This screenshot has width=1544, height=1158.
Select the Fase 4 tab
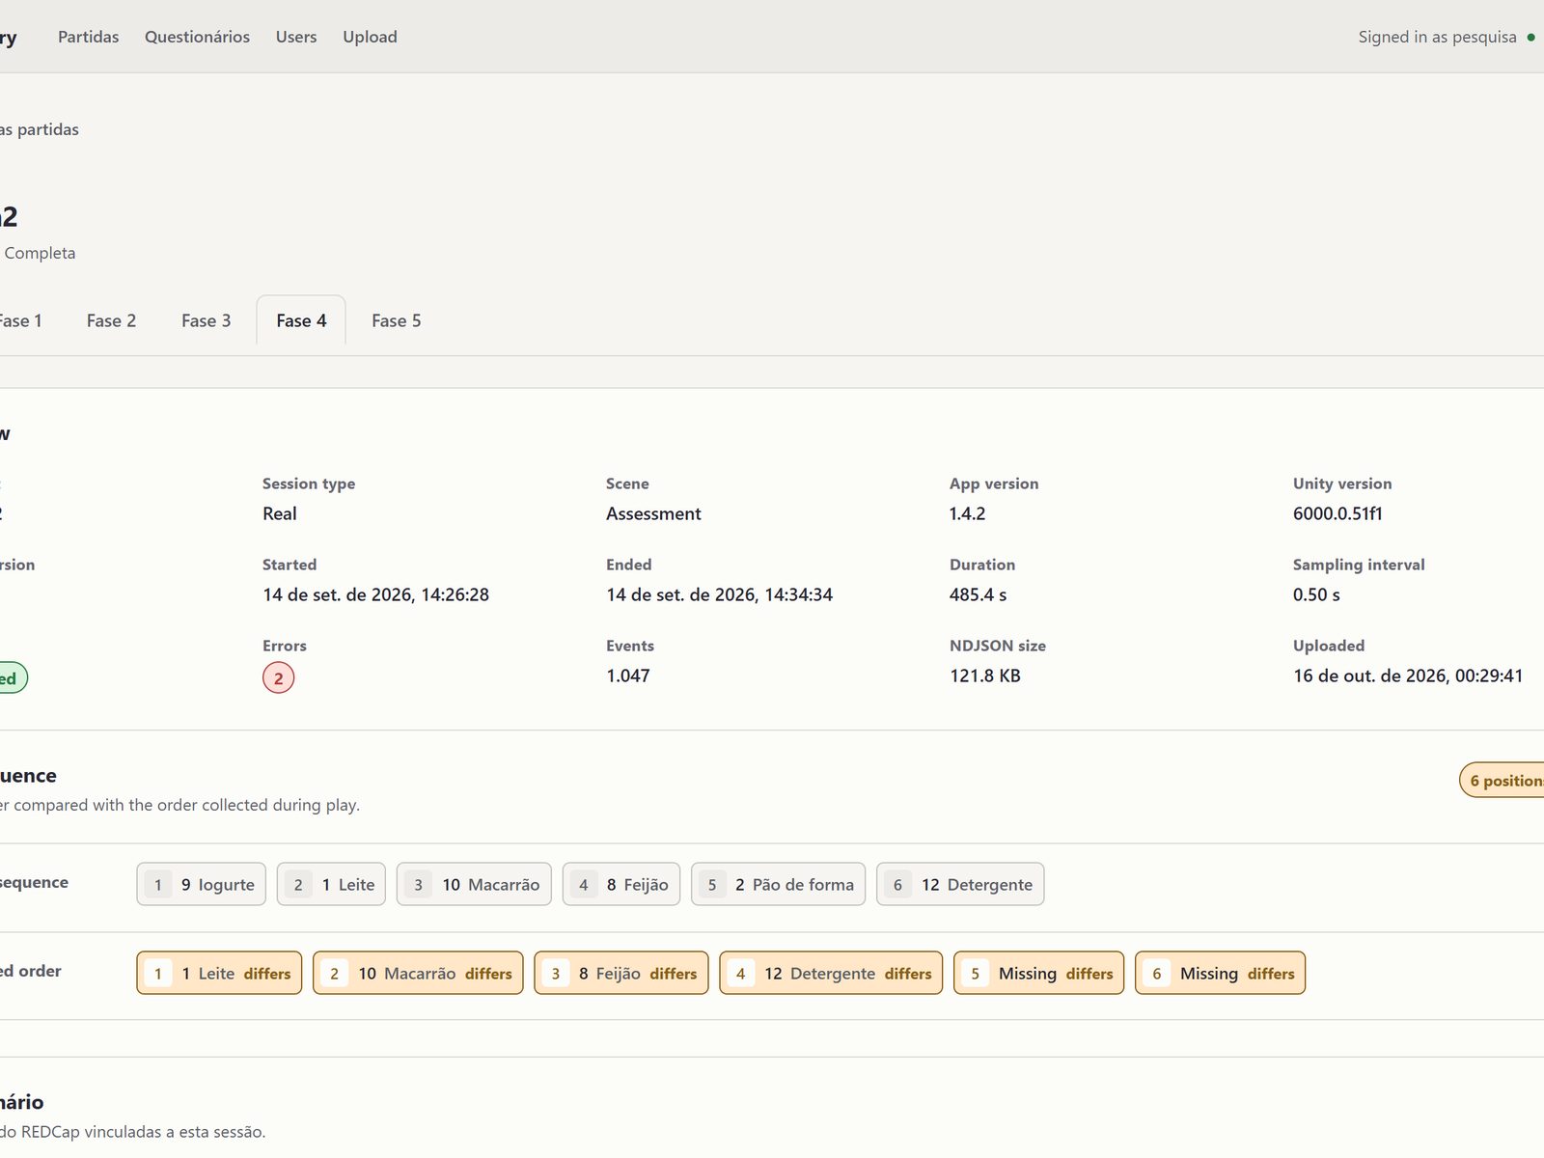click(301, 320)
